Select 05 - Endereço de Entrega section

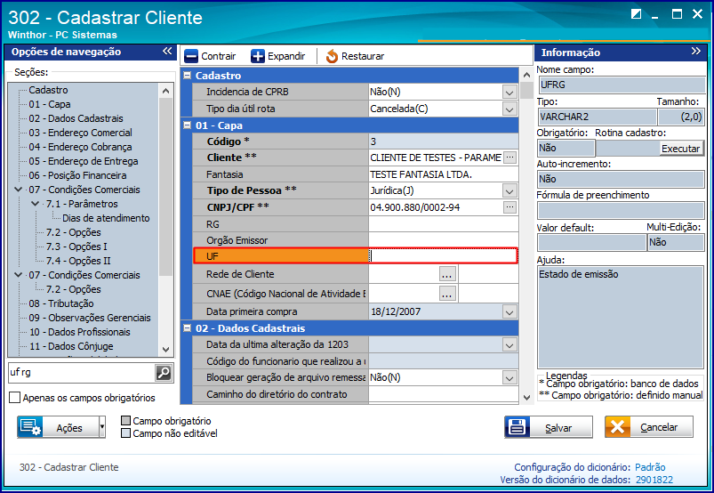(x=84, y=161)
